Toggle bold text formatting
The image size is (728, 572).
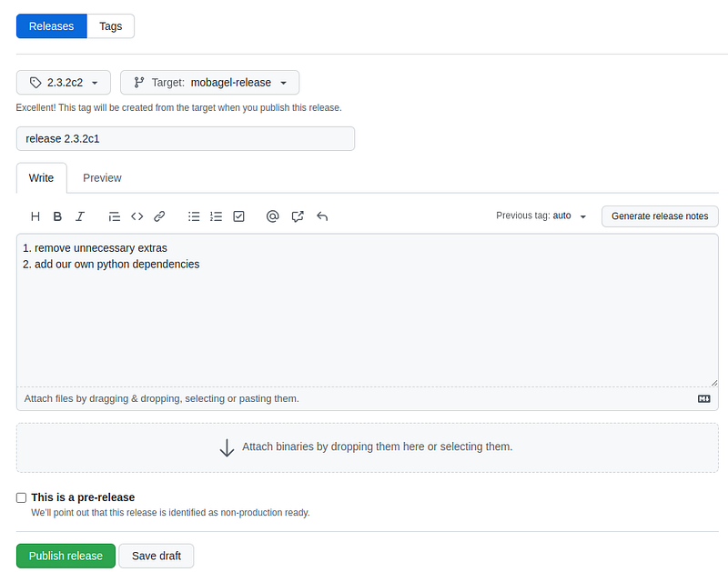(57, 216)
